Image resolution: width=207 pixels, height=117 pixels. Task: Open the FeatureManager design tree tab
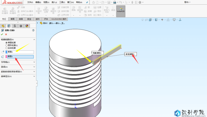pos(3,26)
